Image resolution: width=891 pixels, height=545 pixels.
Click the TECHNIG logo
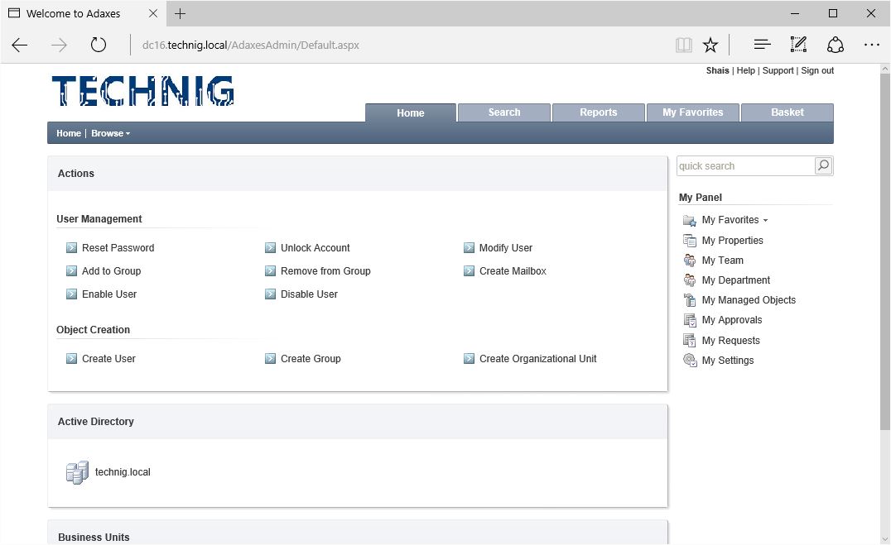pos(142,91)
